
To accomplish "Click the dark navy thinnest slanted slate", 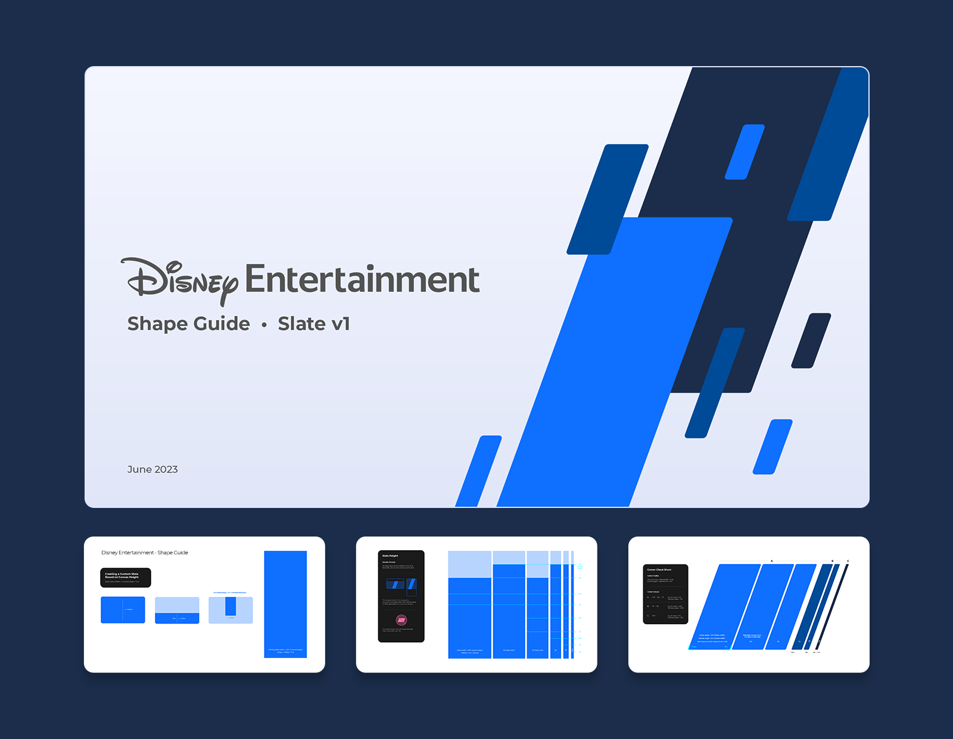I will (833, 606).
